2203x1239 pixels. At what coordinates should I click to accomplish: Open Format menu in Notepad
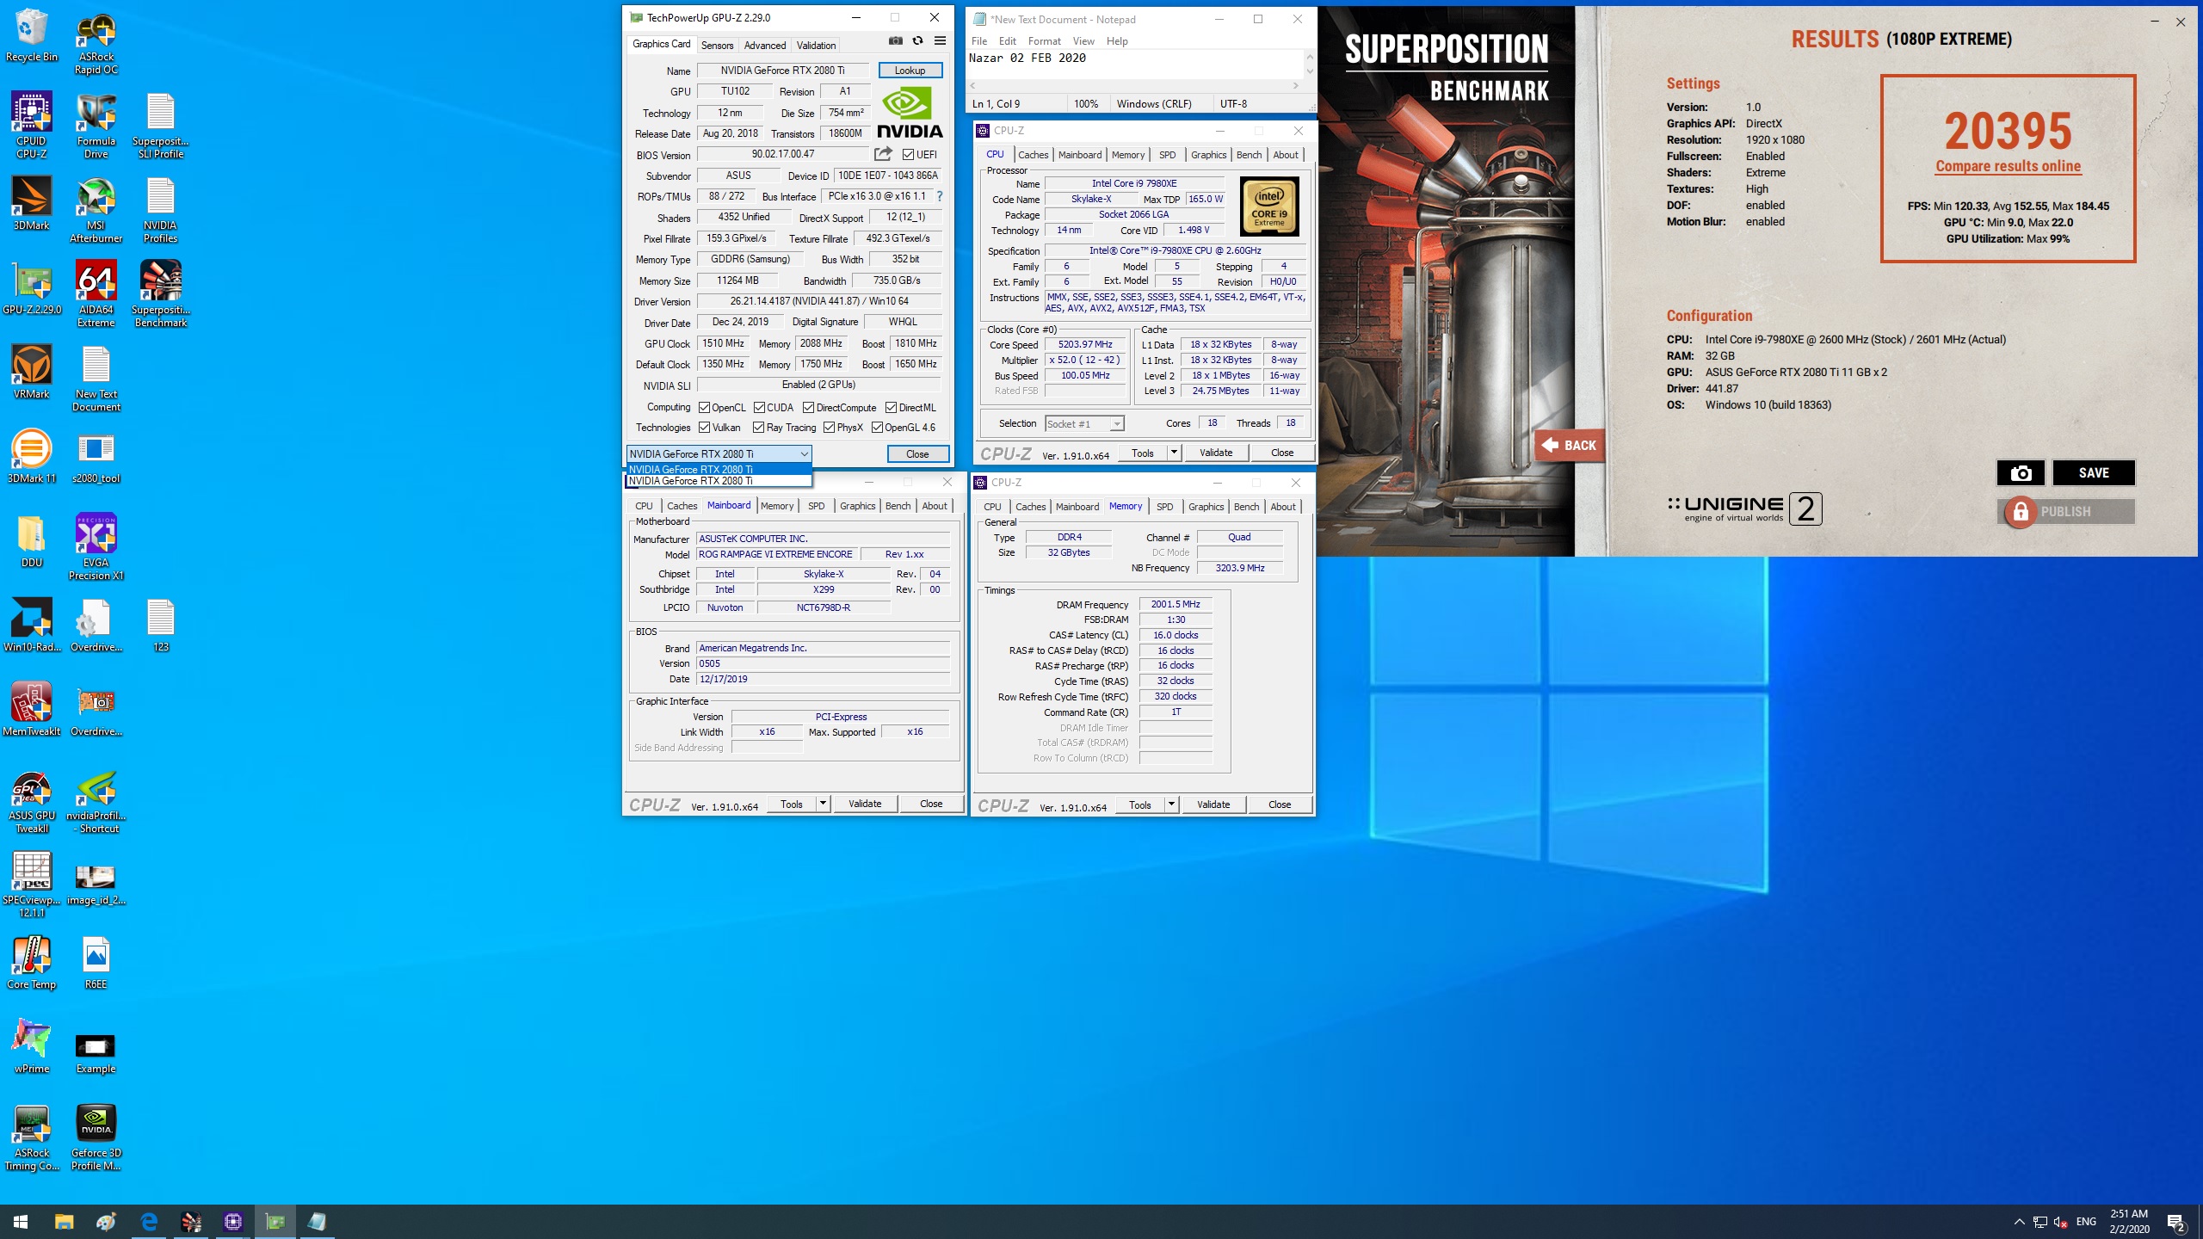tap(1044, 40)
